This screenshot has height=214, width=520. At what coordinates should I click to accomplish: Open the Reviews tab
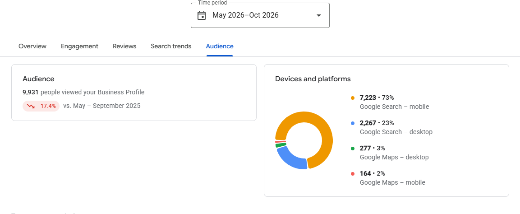pyautogui.click(x=124, y=46)
